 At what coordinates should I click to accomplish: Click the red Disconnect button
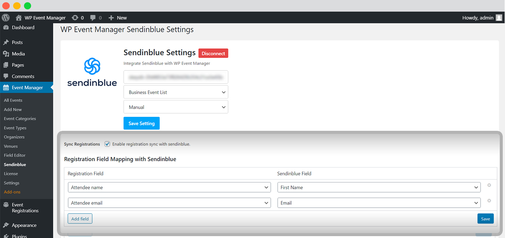213,53
